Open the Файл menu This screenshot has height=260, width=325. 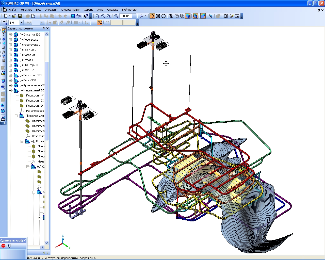click(12, 10)
